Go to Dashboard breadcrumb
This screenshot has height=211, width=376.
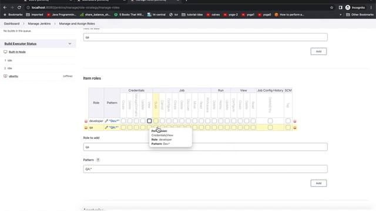click(12, 23)
